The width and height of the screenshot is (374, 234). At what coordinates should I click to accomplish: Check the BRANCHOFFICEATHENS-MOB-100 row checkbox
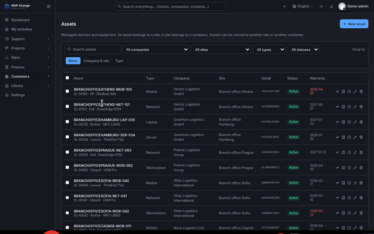pos(67,91)
